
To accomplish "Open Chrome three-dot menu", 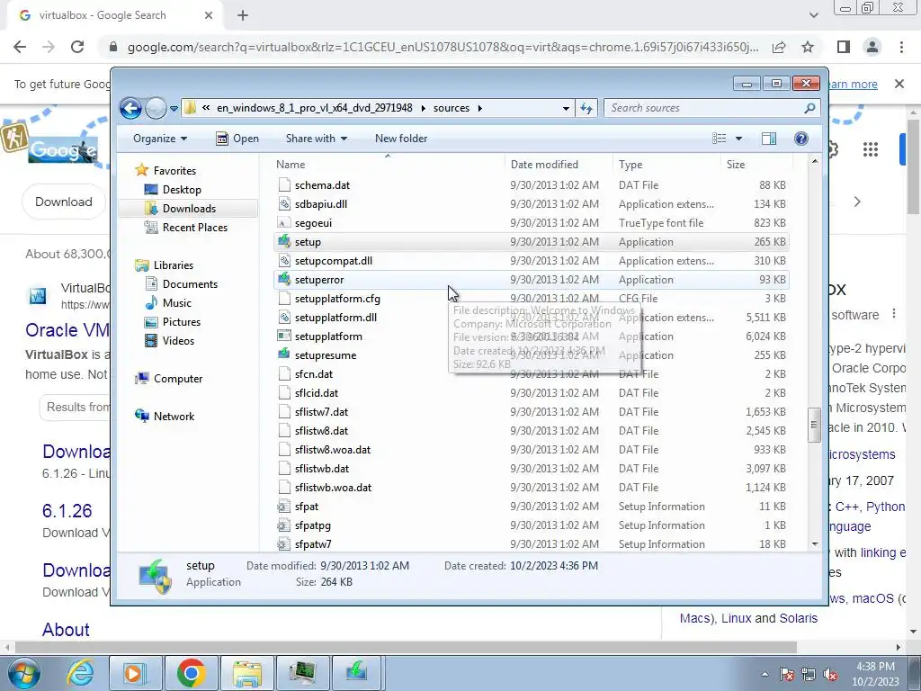I will click(x=901, y=47).
